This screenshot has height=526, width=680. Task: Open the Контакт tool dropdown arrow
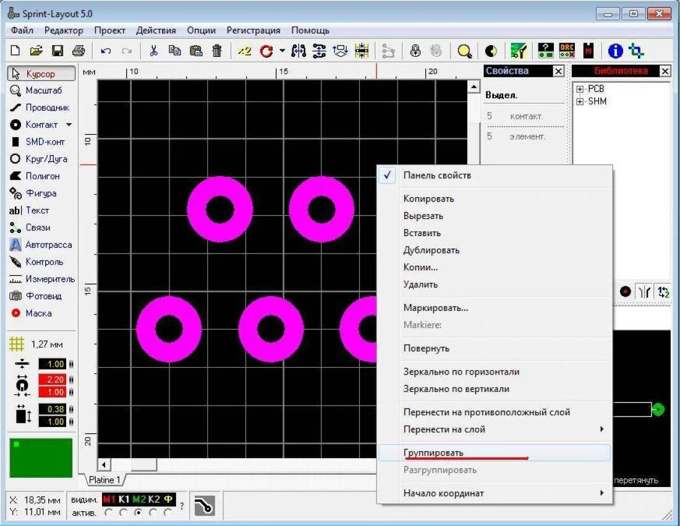69,125
